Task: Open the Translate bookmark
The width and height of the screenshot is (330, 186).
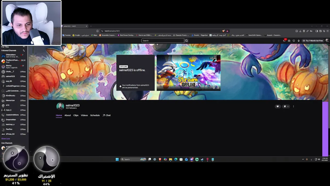Action: click(x=67, y=35)
